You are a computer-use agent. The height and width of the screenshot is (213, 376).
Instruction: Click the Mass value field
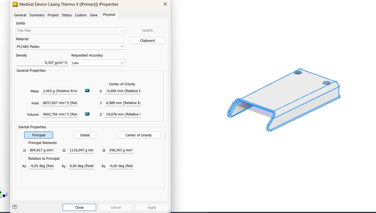60,91
